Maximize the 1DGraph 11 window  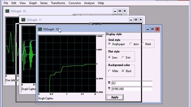pyautogui.click(x=136, y=20)
